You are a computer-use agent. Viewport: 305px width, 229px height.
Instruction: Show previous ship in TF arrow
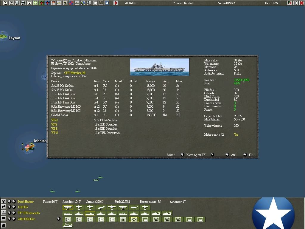[x=182, y=155]
